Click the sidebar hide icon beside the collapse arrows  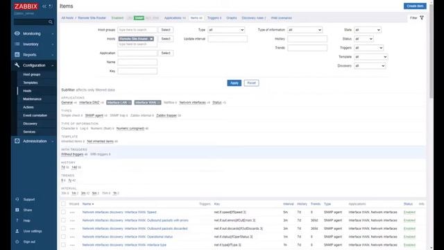point(51,6)
